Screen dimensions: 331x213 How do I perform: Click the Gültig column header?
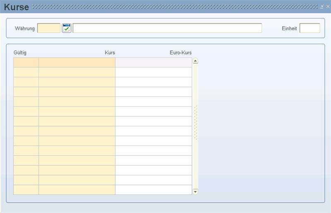tap(20, 53)
